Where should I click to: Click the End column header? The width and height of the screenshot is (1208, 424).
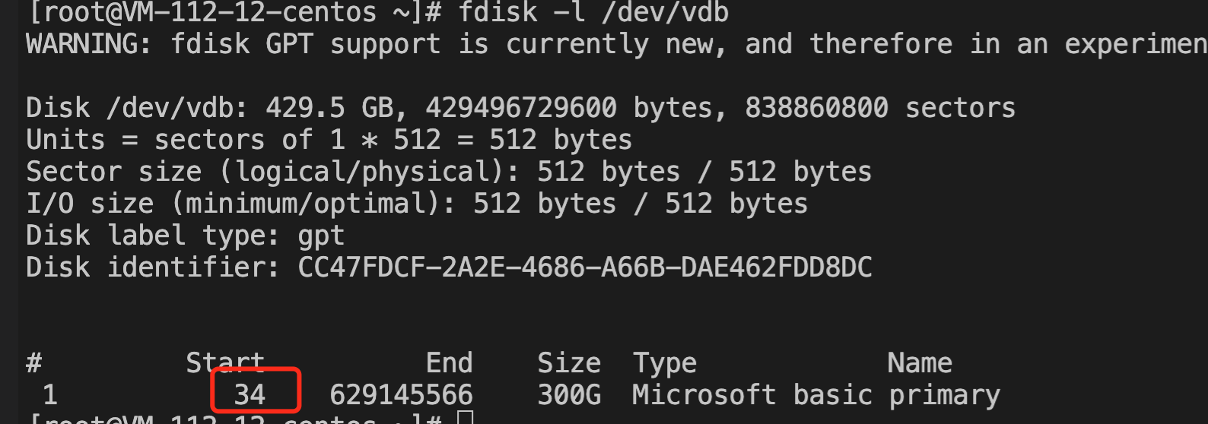coord(449,362)
